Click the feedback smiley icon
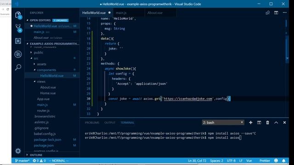 click(276, 160)
